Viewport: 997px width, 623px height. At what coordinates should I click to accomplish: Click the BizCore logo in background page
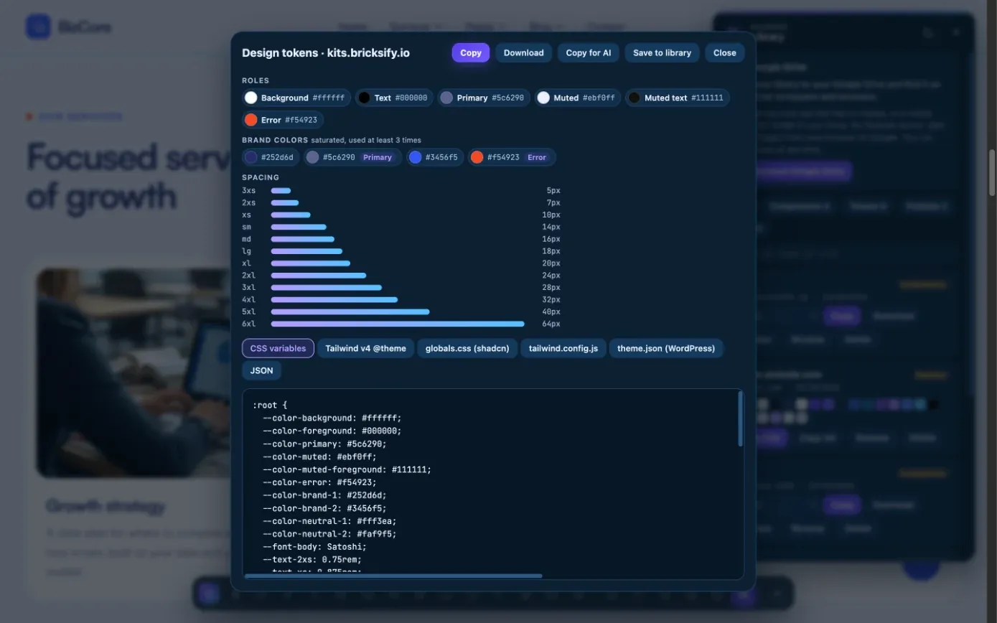coord(69,27)
